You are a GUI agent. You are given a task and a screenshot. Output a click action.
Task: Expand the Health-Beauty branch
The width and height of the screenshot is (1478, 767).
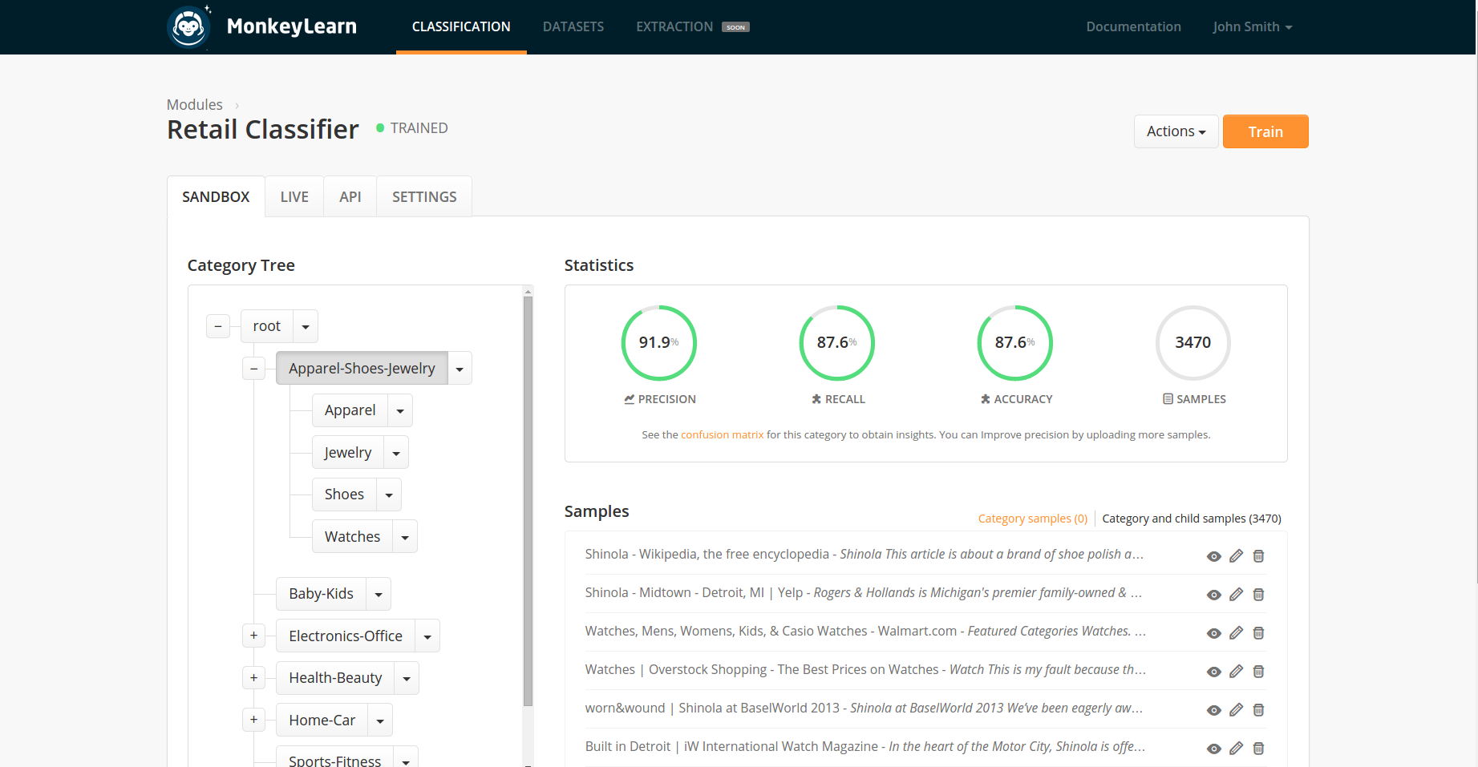click(253, 678)
